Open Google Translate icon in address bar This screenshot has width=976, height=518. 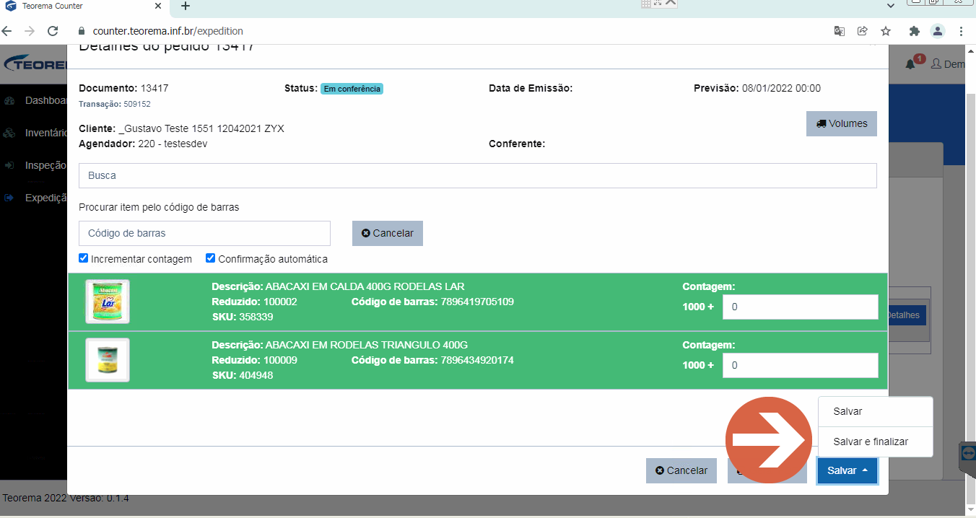[839, 31]
